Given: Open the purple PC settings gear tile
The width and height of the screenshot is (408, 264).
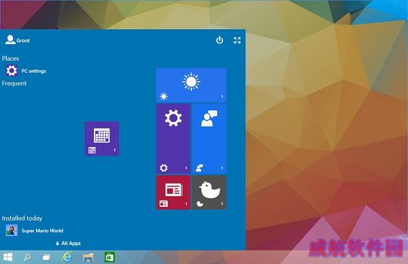Looking at the screenshot, I should pyautogui.click(x=173, y=139).
